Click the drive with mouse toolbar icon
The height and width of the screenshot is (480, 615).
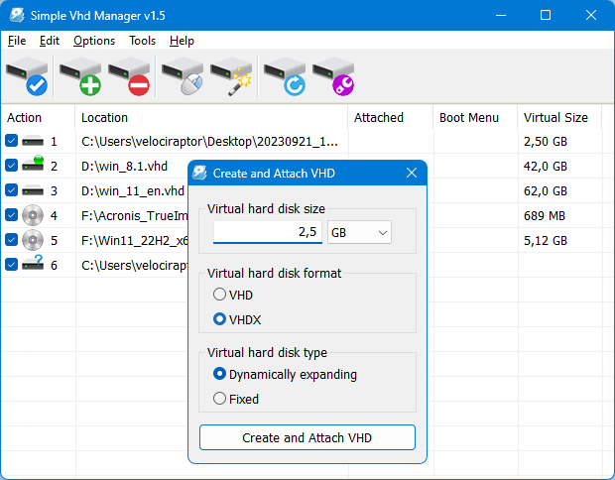(x=183, y=76)
